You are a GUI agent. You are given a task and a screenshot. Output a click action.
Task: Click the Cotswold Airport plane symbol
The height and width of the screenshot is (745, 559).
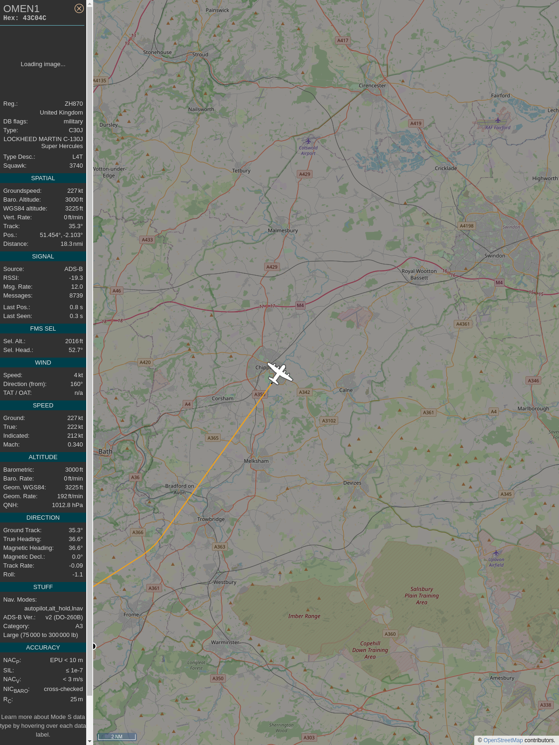[308, 141]
